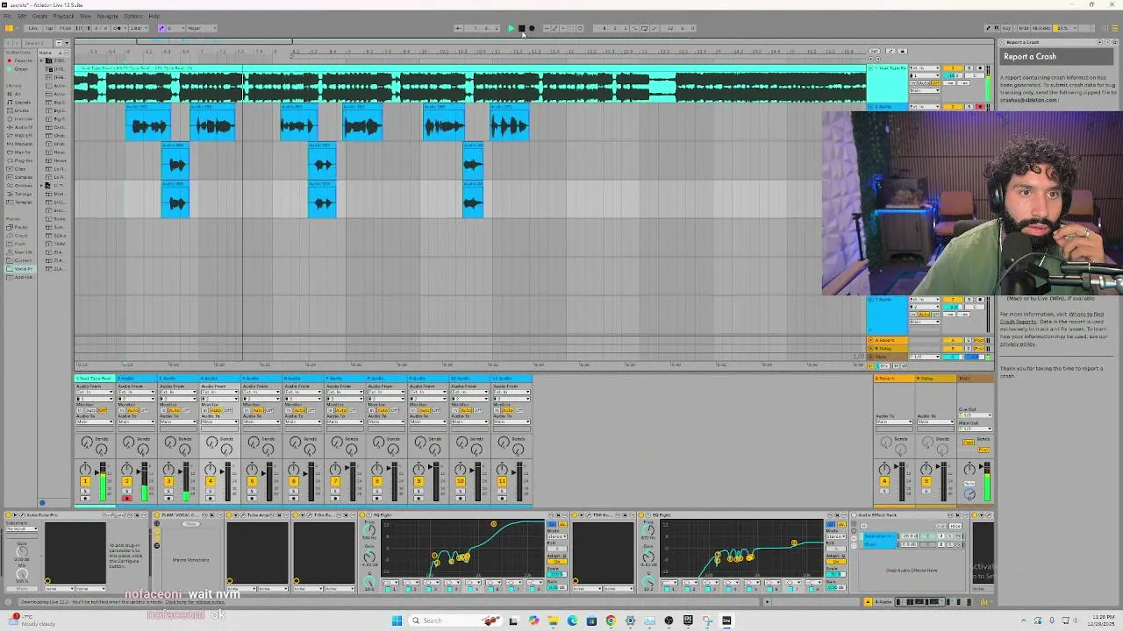Select the Max for Live category
The height and width of the screenshot is (631, 1123).
coord(21,152)
